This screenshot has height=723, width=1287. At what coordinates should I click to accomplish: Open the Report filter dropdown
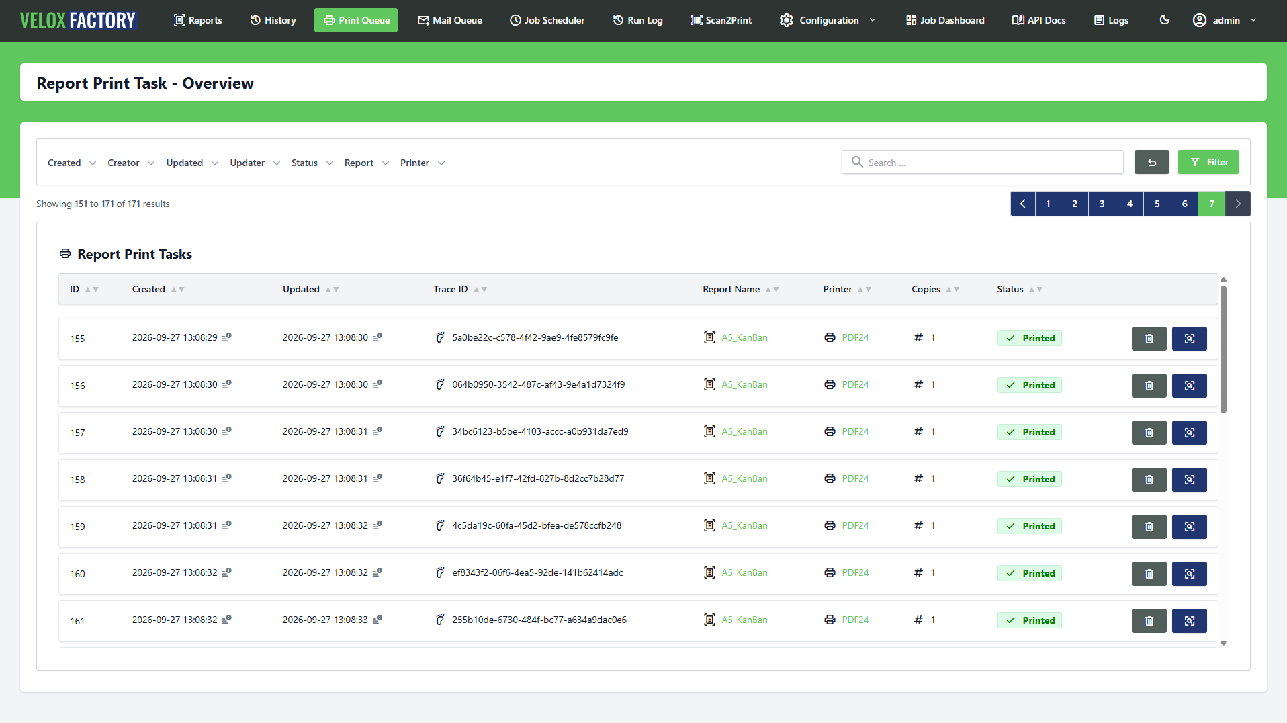[367, 163]
